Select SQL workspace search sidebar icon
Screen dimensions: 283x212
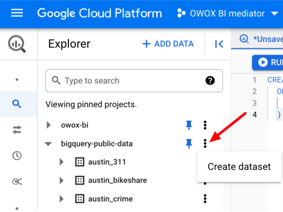pos(17,104)
